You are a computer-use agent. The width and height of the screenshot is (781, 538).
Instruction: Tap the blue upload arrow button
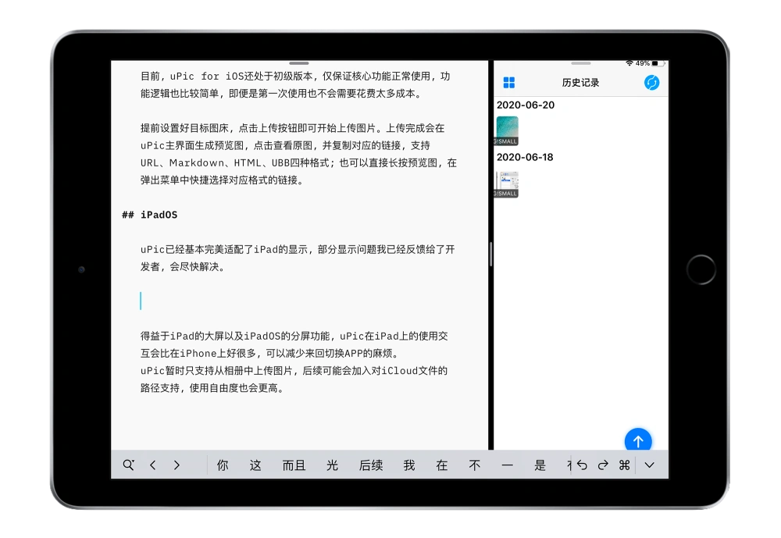(x=638, y=440)
